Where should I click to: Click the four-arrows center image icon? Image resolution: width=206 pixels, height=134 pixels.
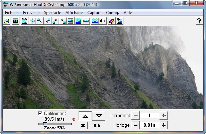coord(32,21)
